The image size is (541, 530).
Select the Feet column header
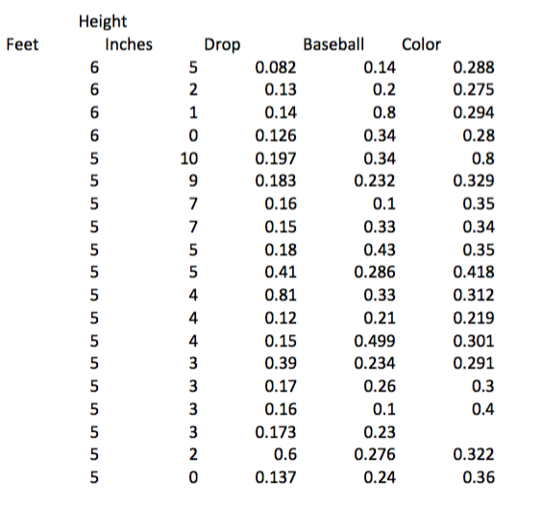pyautogui.click(x=22, y=45)
